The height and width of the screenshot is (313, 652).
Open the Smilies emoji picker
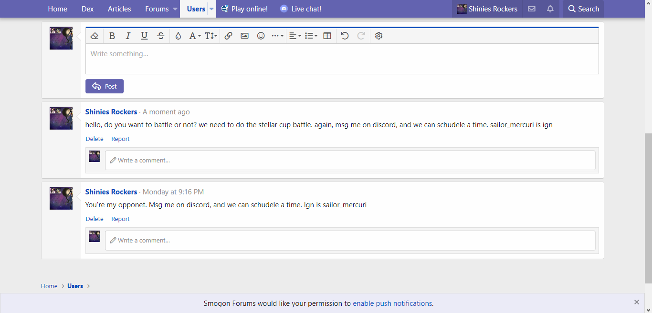[x=261, y=36]
